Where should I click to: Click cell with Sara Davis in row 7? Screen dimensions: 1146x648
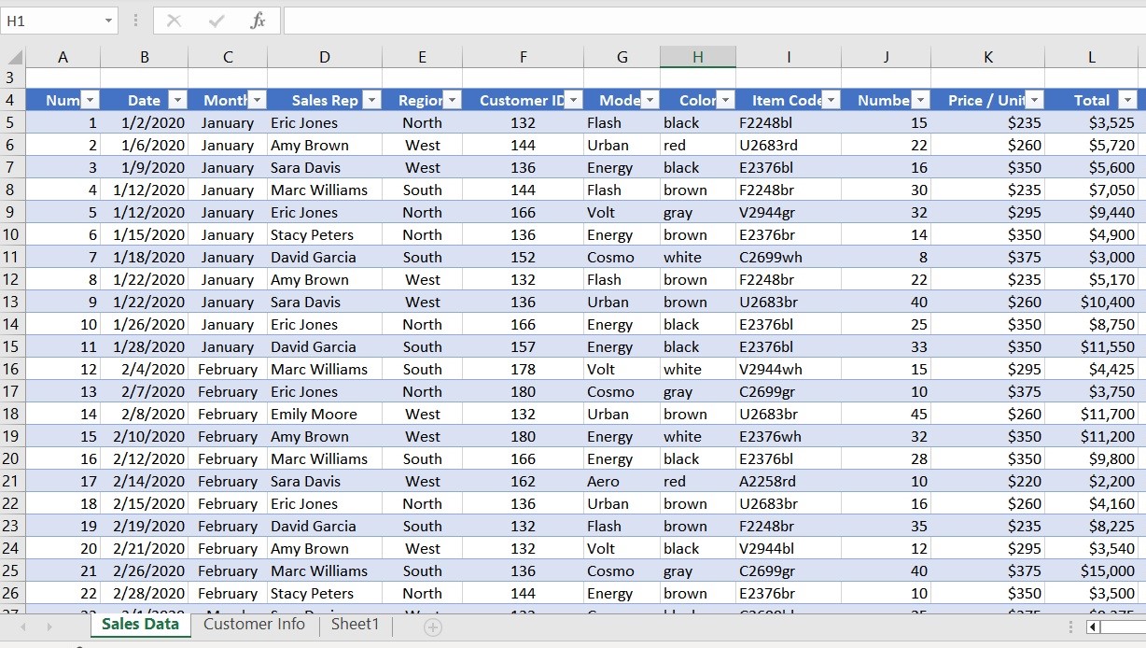[325, 167]
